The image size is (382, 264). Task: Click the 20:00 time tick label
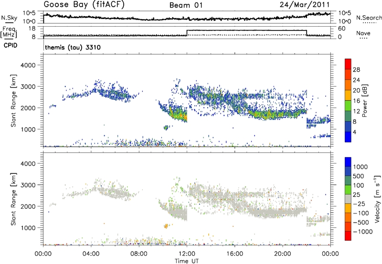pos(282,254)
